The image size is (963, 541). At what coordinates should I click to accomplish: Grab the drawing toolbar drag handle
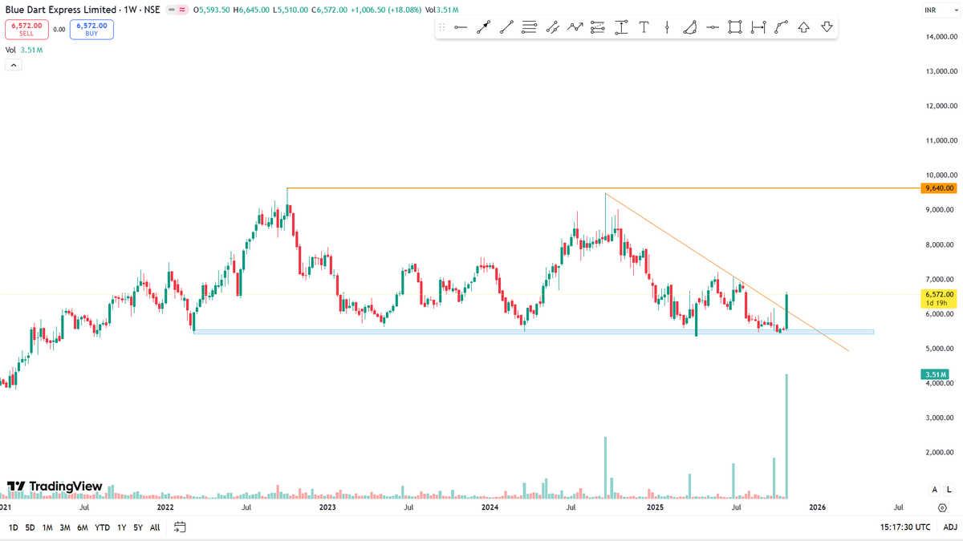pos(442,28)
